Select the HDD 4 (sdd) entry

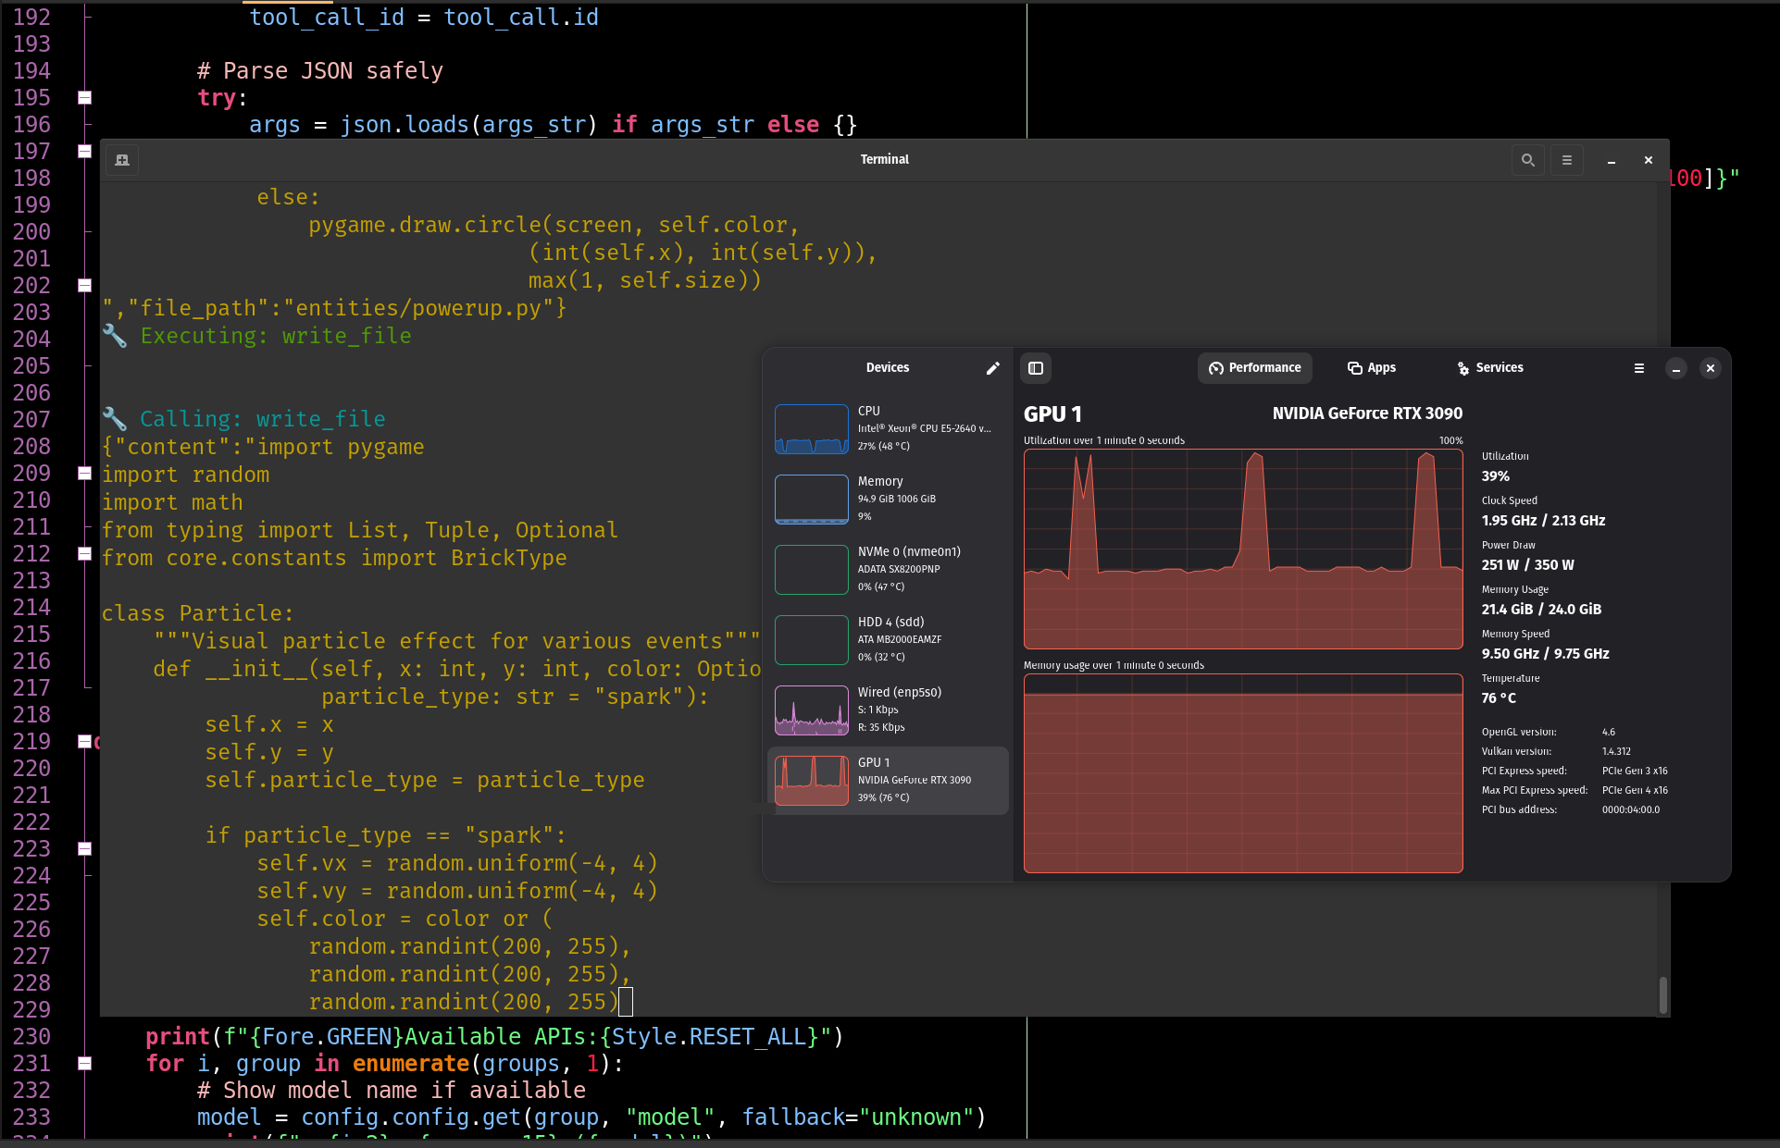(887, 639)
